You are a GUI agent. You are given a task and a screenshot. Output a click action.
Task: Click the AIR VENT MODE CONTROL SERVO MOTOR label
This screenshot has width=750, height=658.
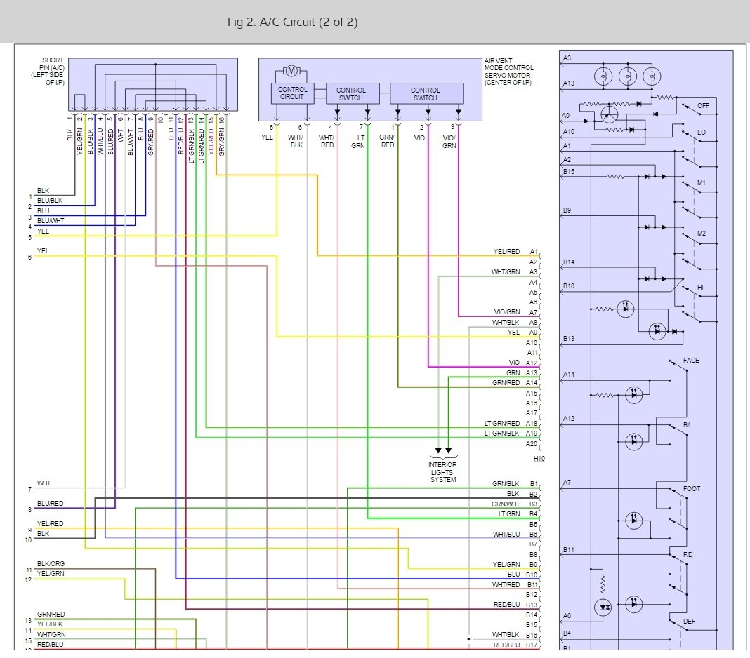tap(508, 72)
